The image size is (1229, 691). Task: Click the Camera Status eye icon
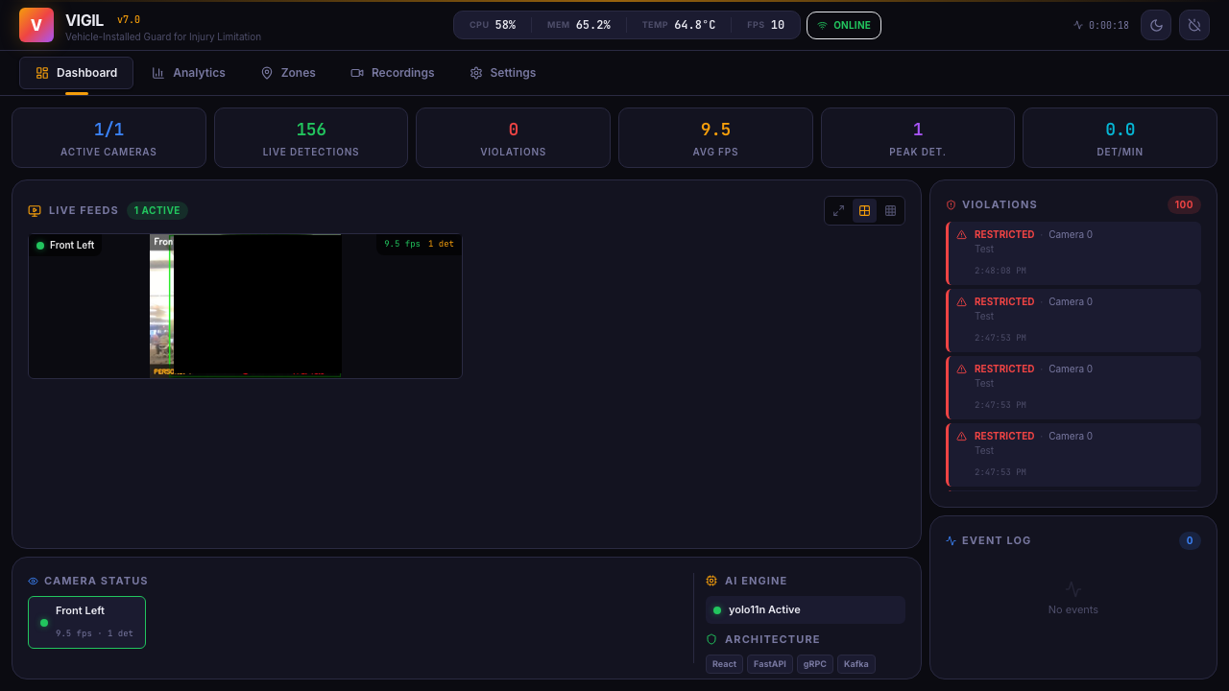34,581
